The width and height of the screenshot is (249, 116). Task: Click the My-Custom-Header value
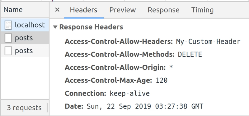[x=208, y=42]
